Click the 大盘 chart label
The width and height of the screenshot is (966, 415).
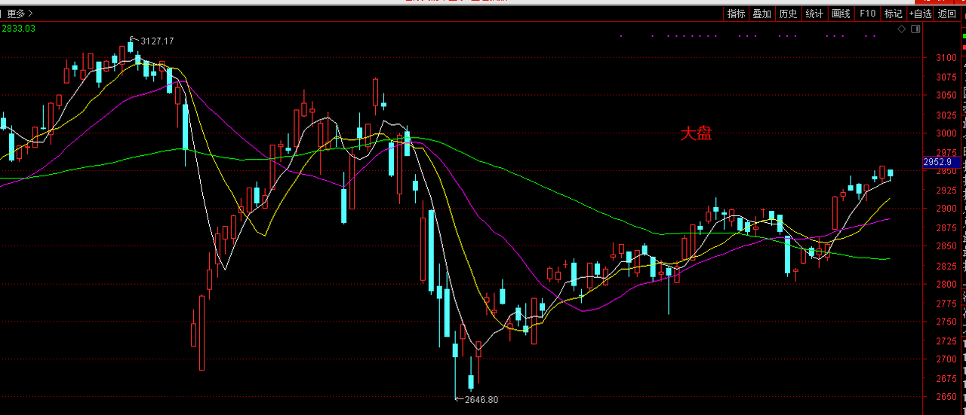(x=696, y=134)
